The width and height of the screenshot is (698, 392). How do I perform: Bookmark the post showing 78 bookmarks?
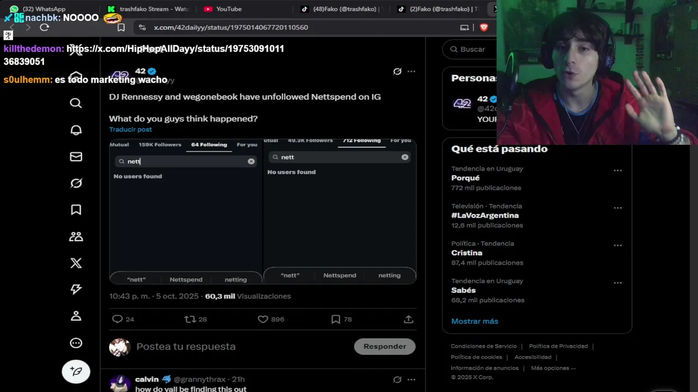pos(336,319)
